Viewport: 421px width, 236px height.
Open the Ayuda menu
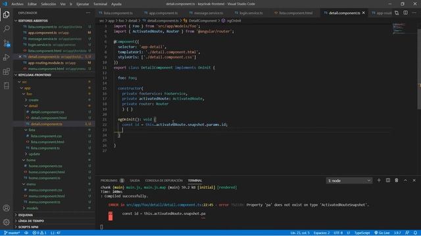116,4
